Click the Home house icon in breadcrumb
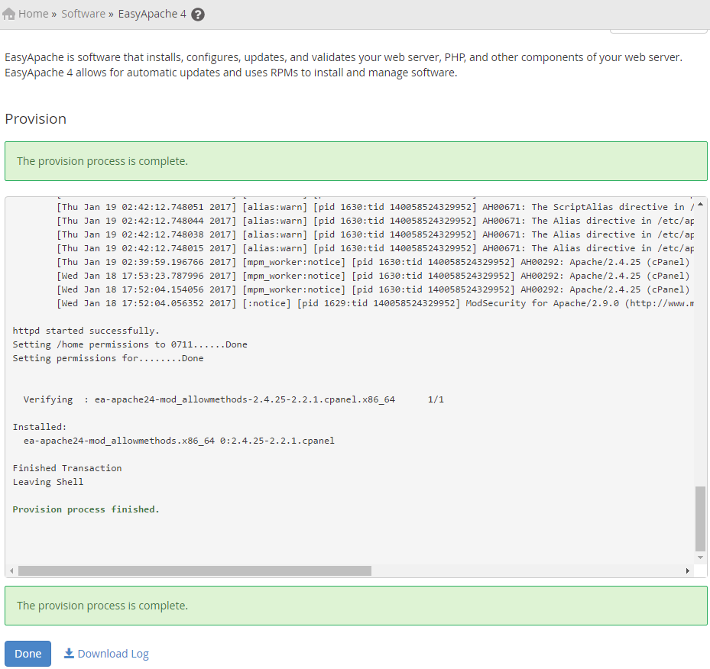The height and width of the screenshot is (669, 710). pos(8,14)
